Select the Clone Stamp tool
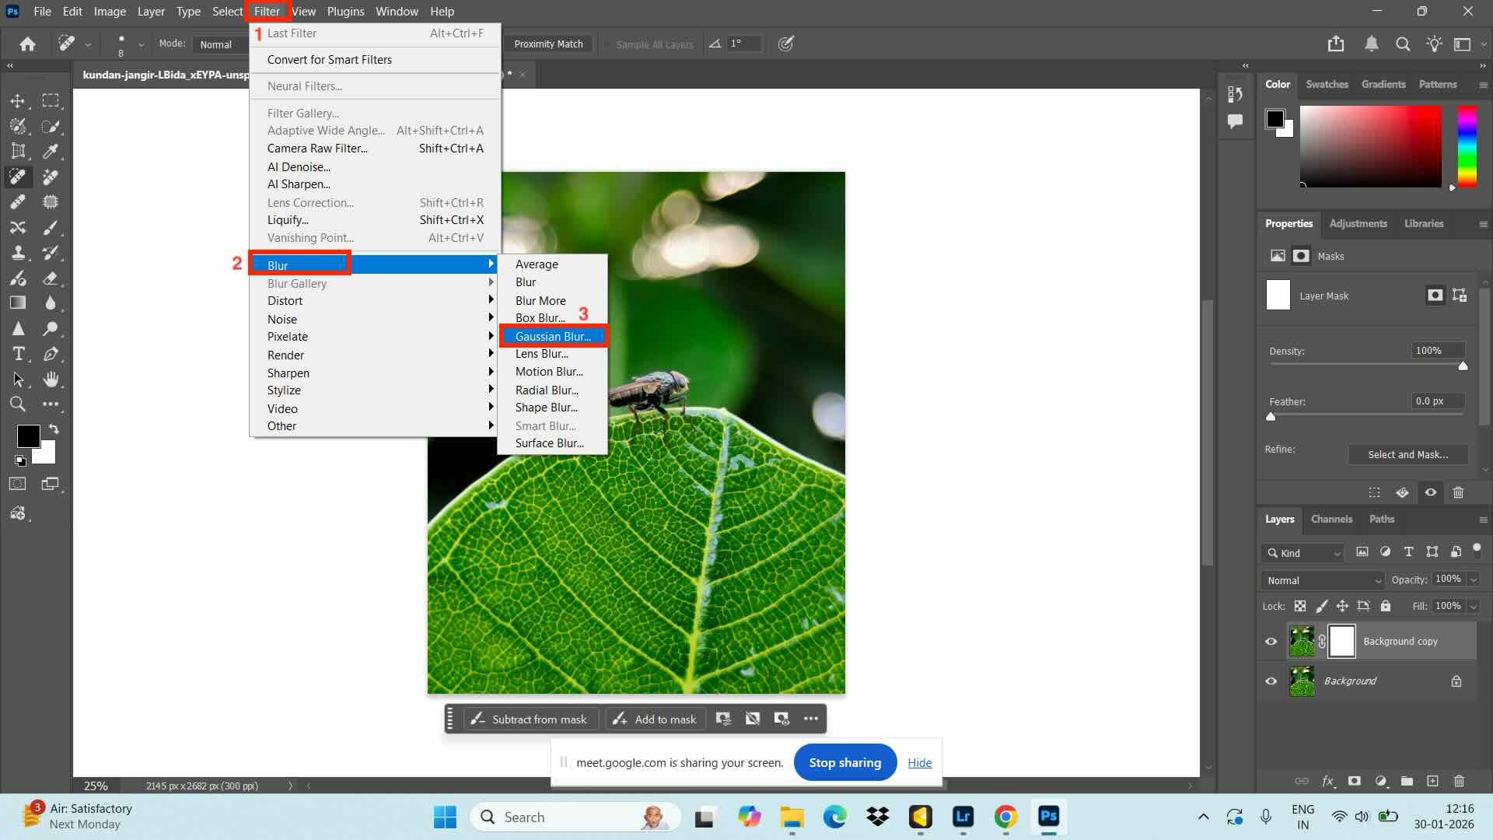Image resolution: width=1493 pixels, height=840 pixels. coord(18,254)
